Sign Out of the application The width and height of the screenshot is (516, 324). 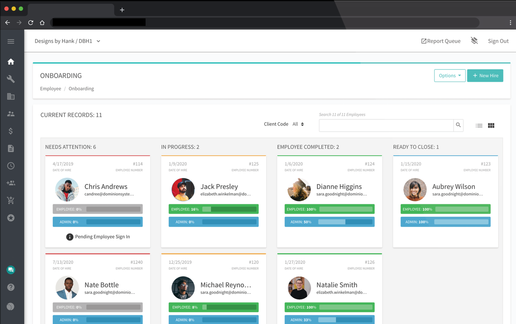tap(498, 41)
